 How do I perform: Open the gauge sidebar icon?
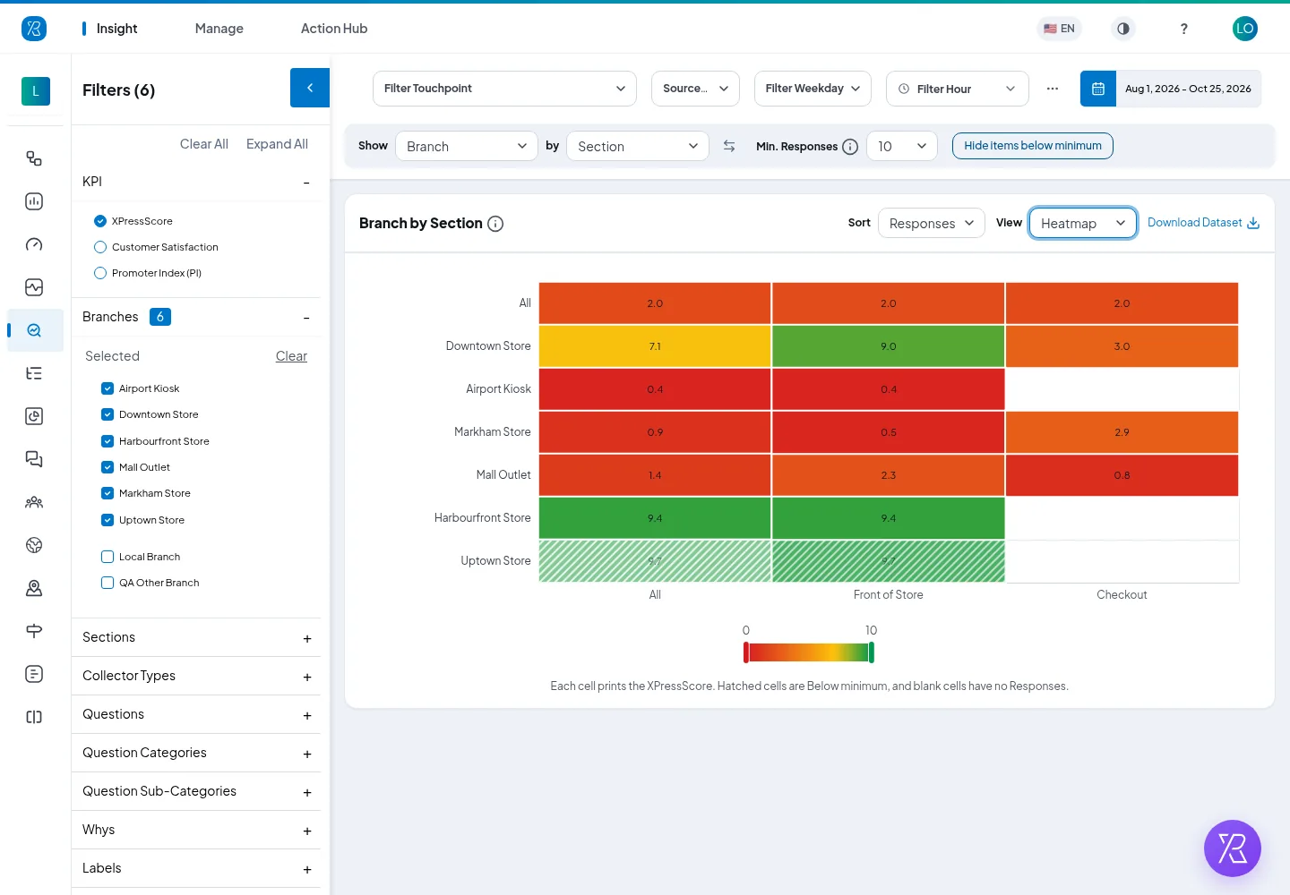[34, 244]
